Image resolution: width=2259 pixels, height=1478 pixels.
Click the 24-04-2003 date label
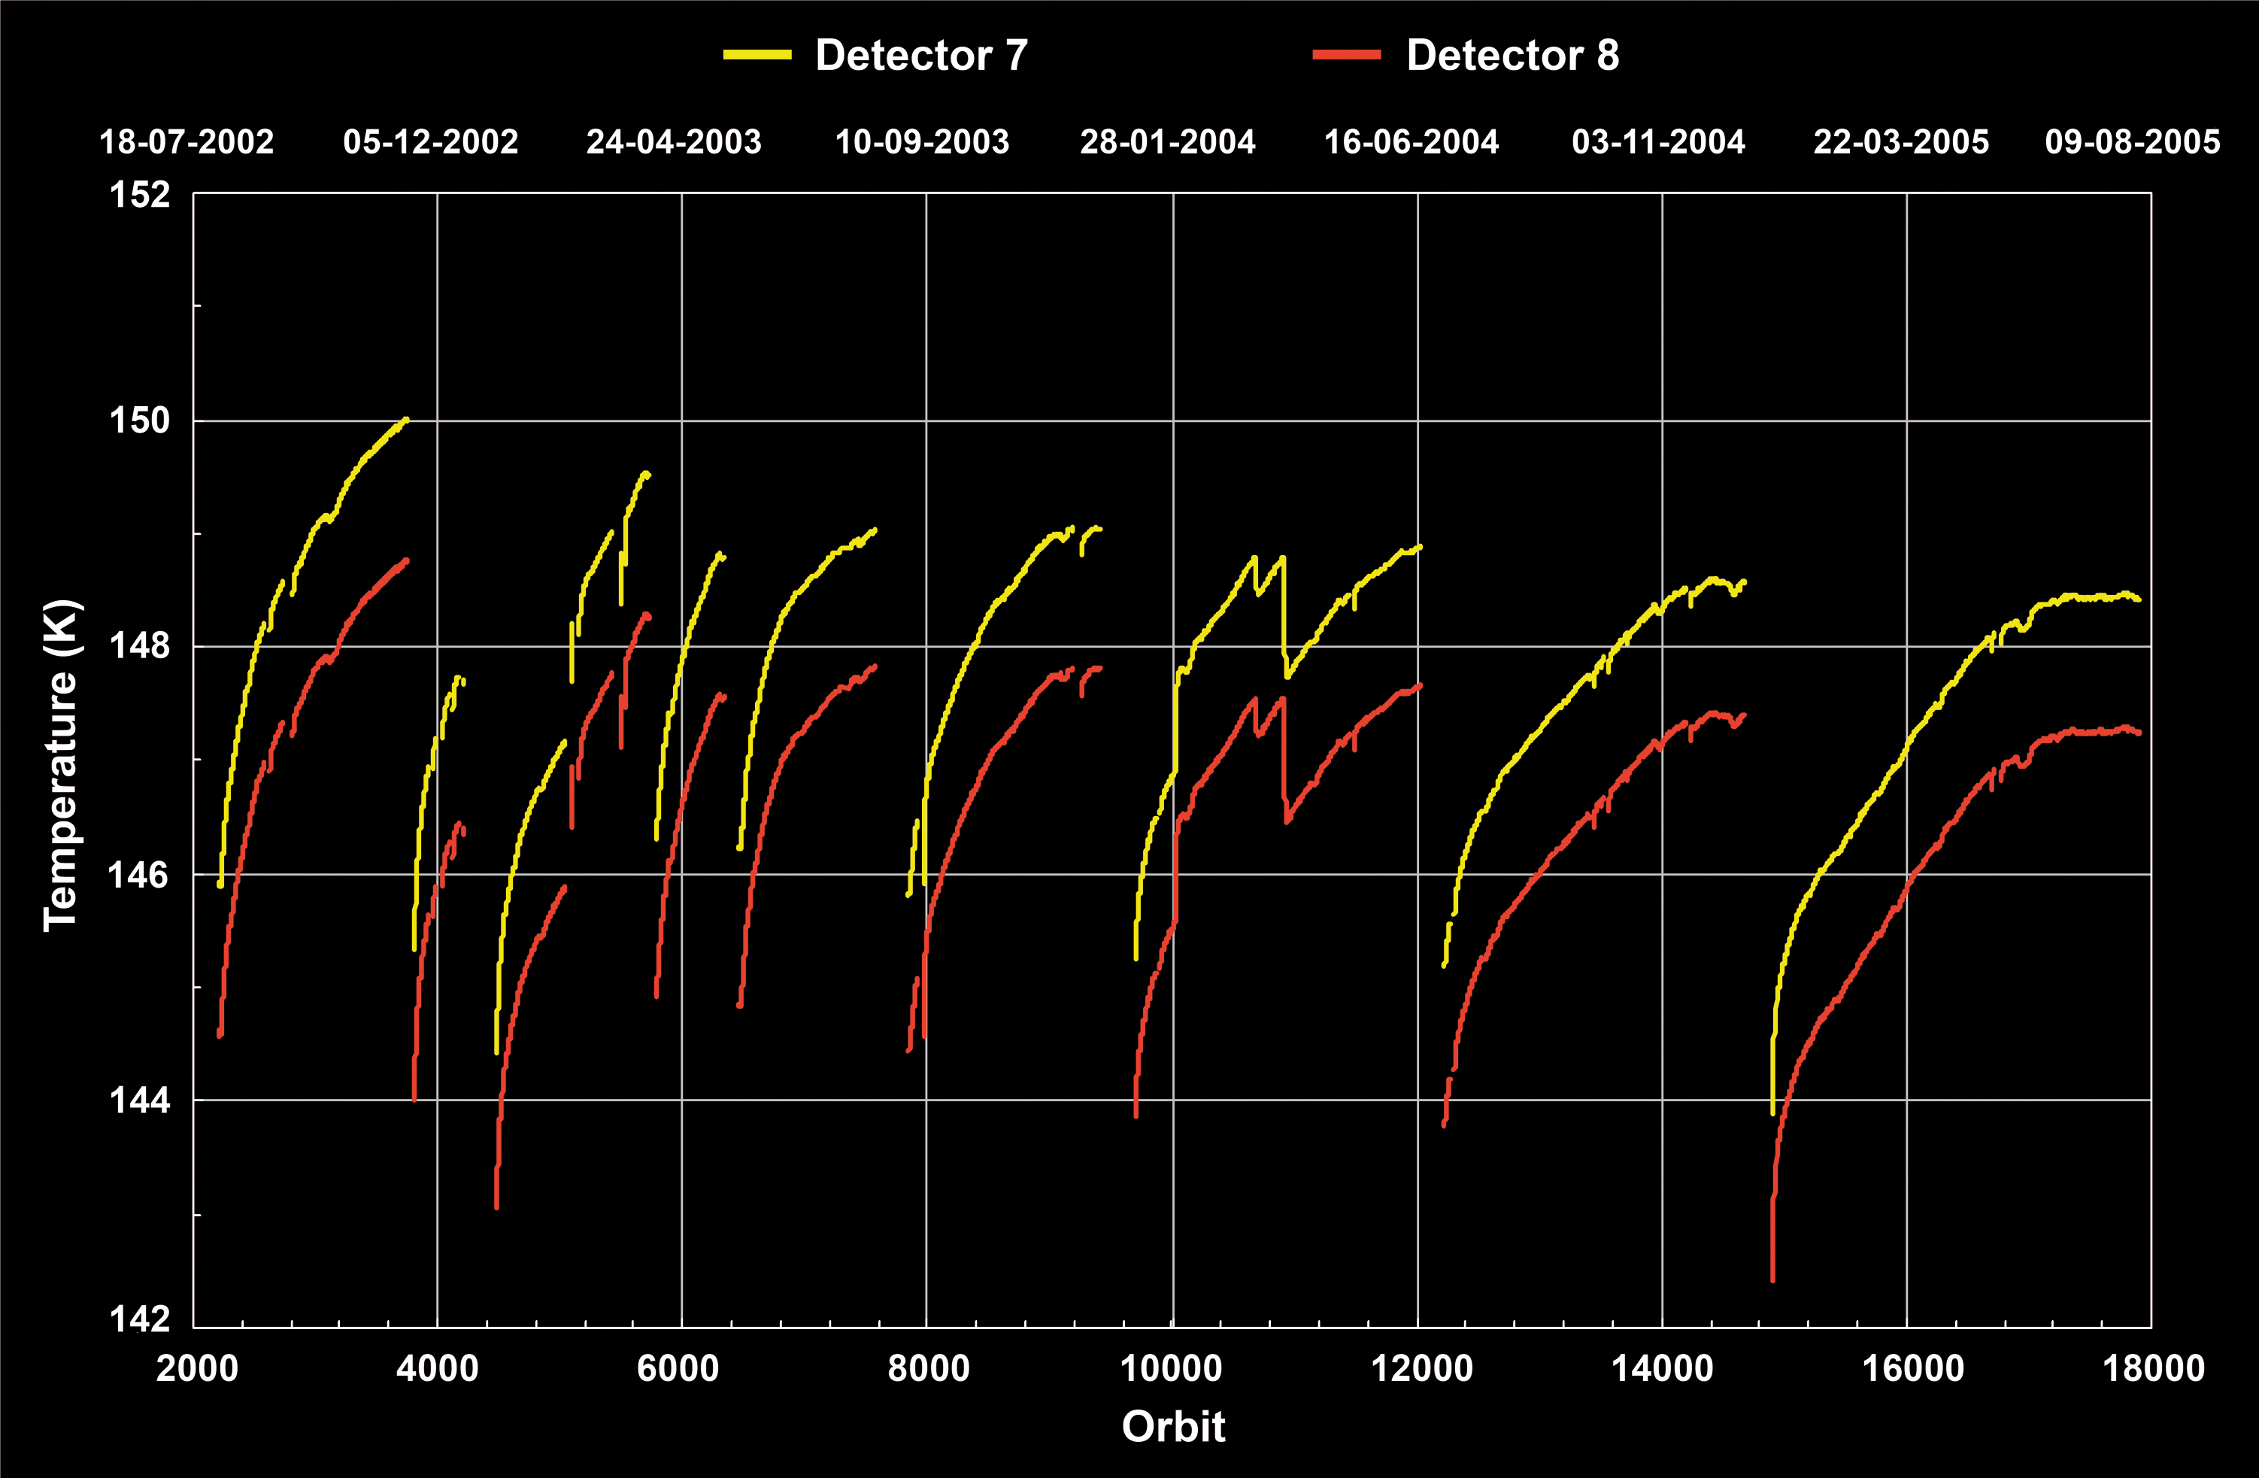coord(674,142)
